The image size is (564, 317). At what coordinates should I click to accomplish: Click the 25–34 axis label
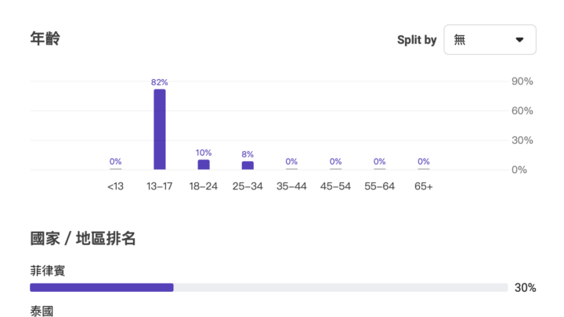248,186
